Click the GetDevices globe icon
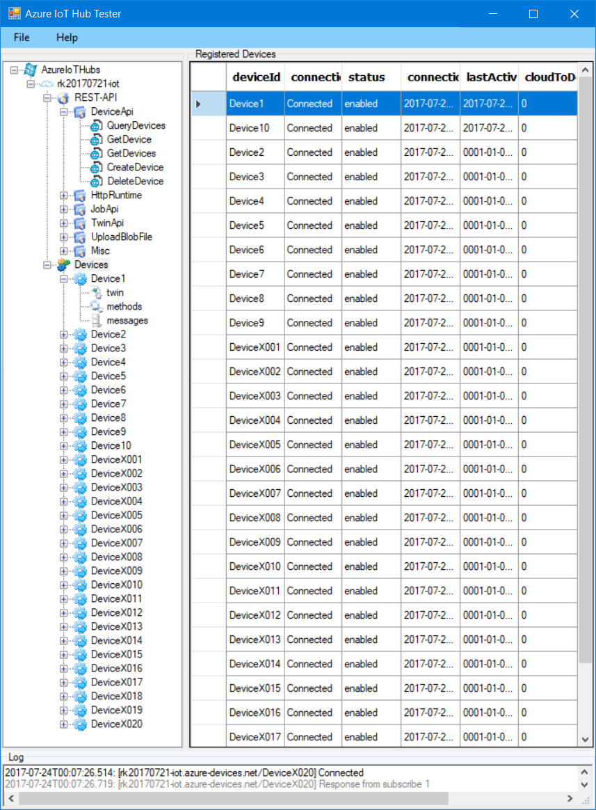596x810 pixels. pos(96,153)
